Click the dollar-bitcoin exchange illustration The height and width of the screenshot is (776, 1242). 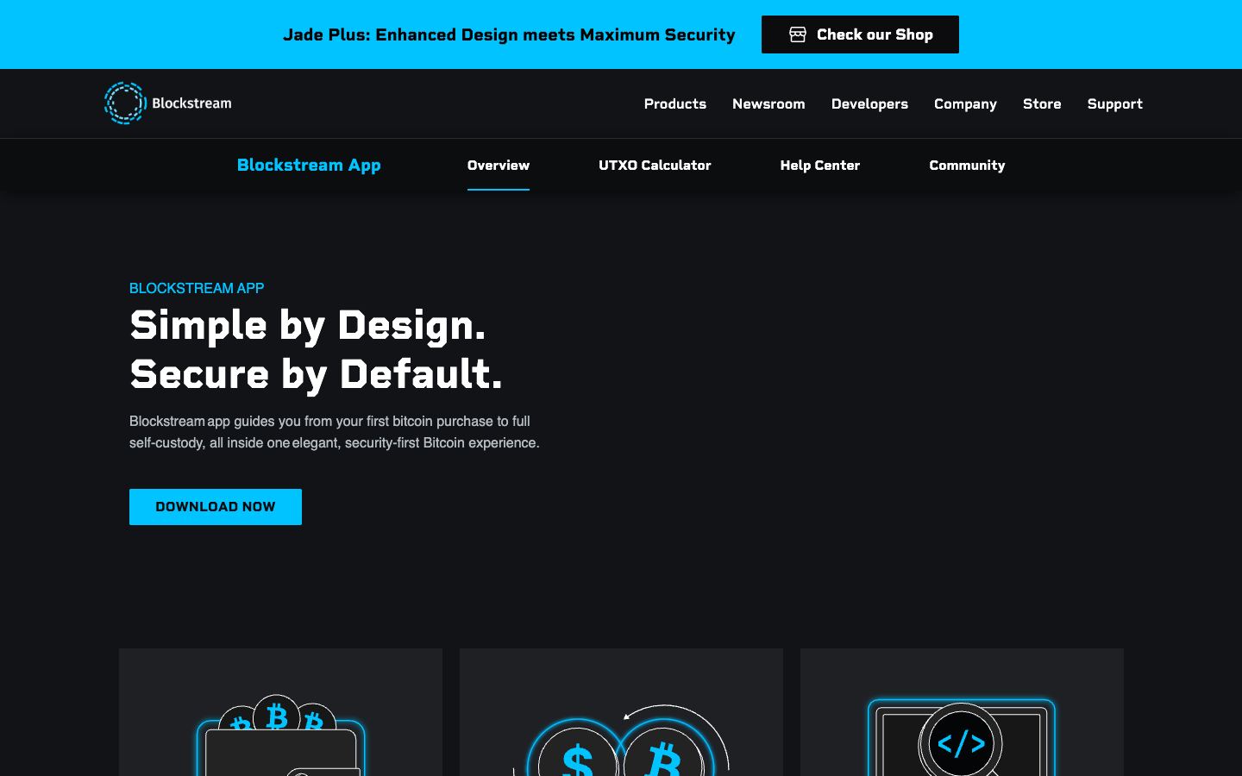(x=621, y=740)
